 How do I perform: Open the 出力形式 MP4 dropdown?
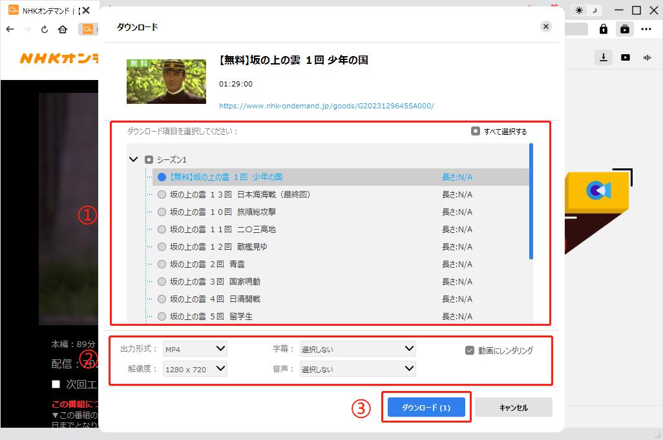pyautogui.click(x=195, y=349)
